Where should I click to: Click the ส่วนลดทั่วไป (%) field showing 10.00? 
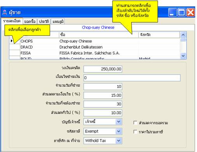coord(103,113)
